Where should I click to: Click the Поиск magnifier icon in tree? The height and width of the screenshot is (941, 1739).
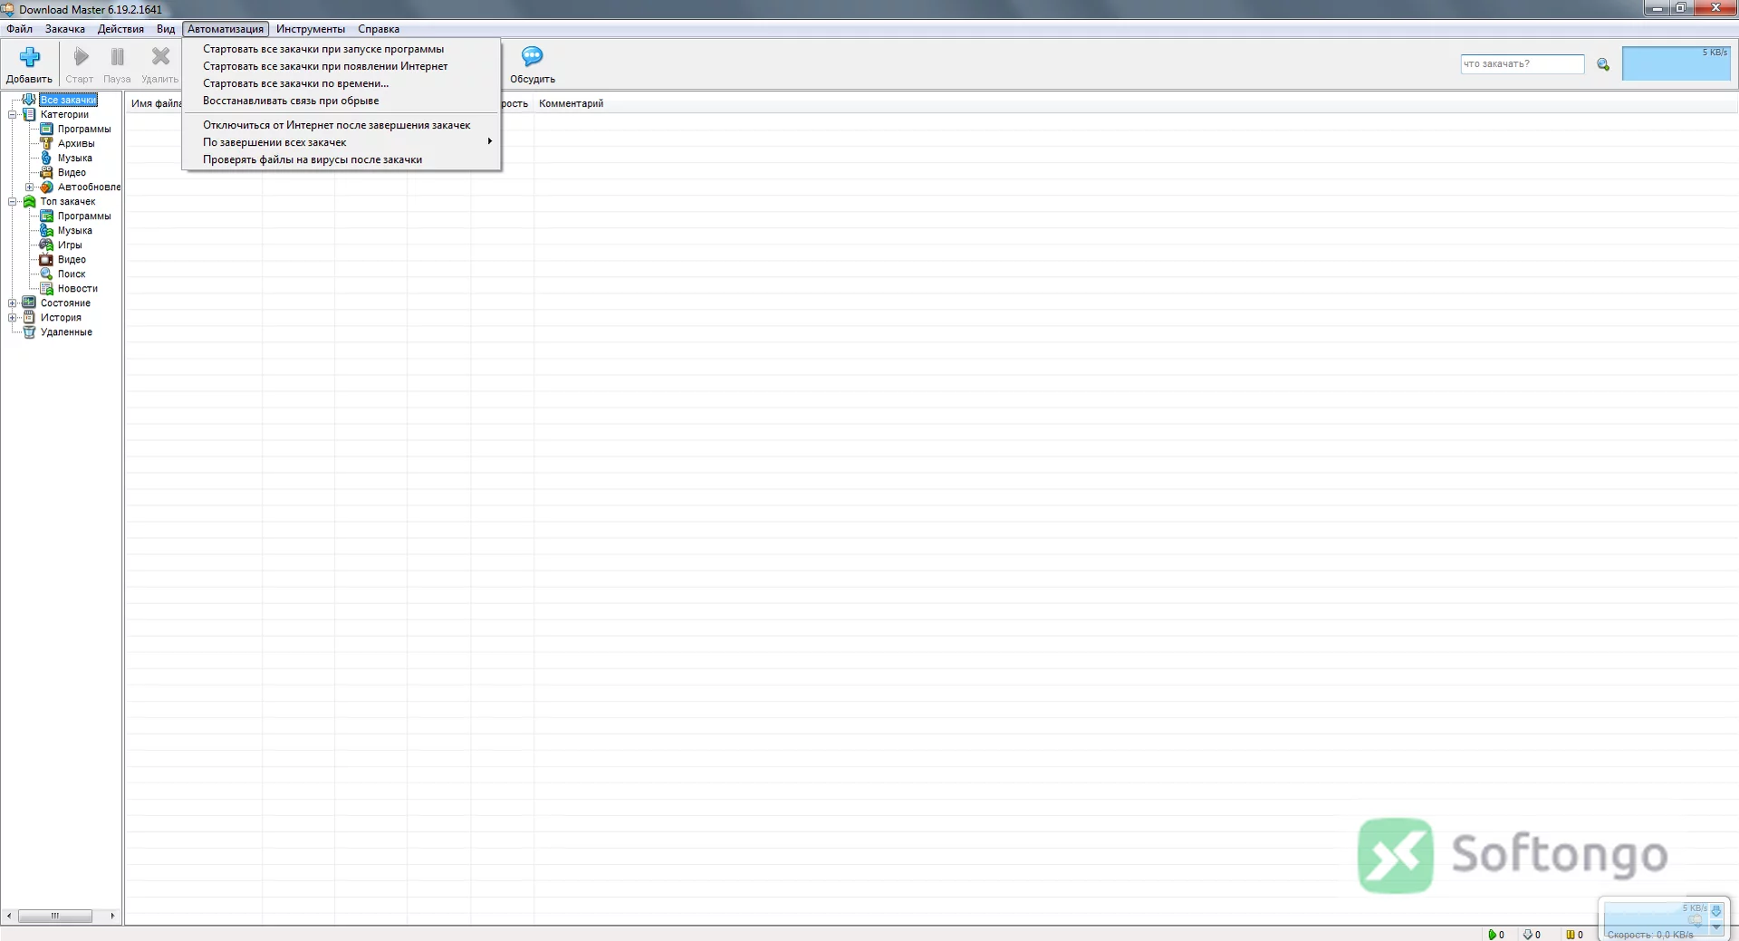click(x=46, y=274)
